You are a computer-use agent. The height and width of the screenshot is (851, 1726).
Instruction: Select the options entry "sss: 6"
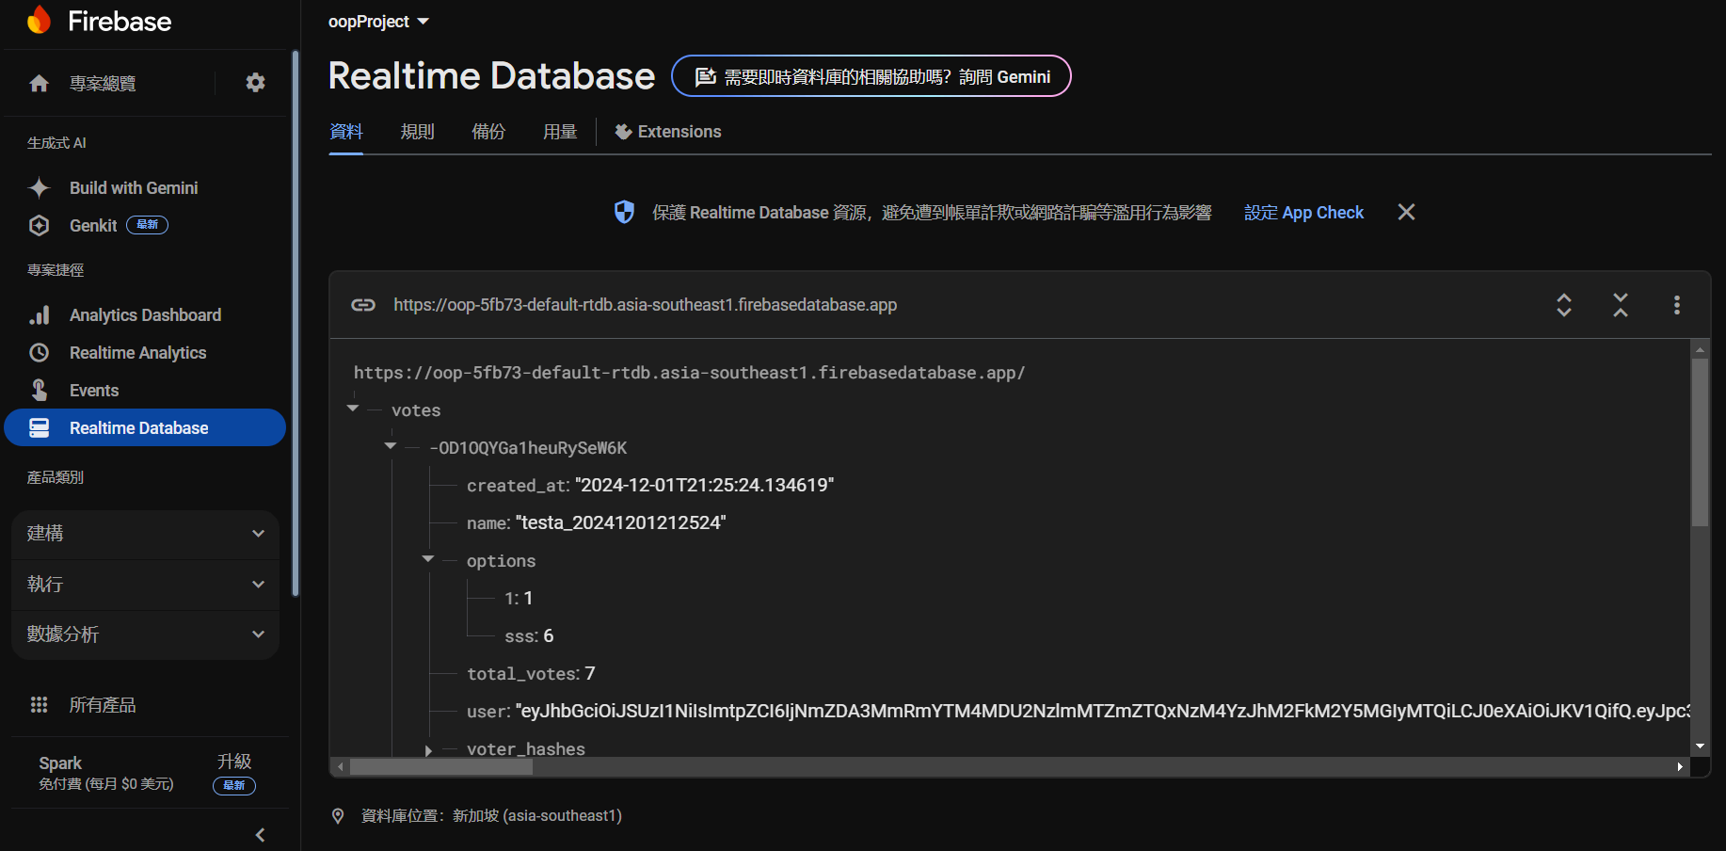529,636
